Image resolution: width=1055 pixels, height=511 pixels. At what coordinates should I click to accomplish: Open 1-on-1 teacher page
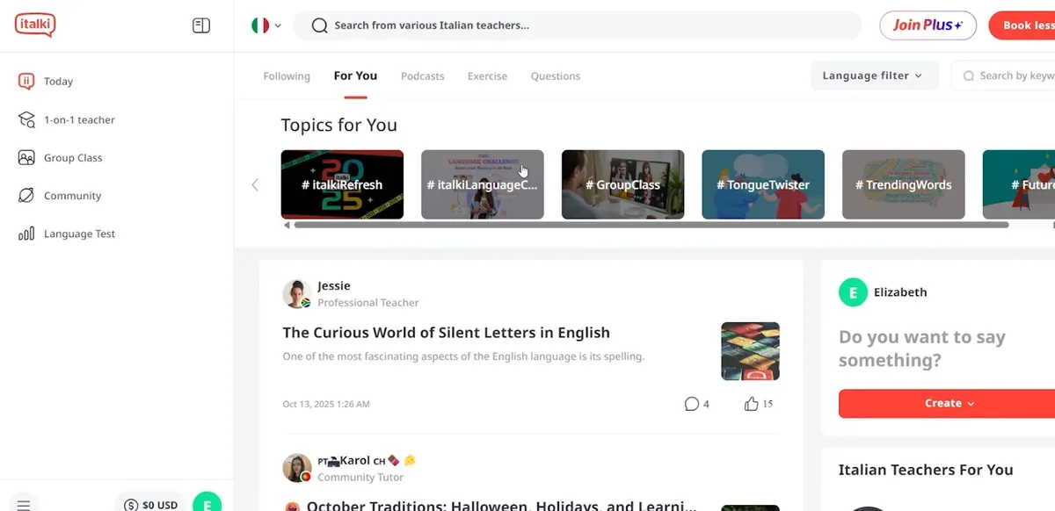tap(79, 119)
